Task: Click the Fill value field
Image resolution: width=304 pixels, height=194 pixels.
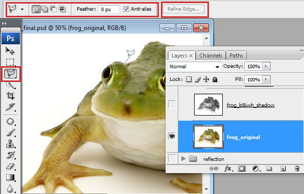Action: click(253, 79)
